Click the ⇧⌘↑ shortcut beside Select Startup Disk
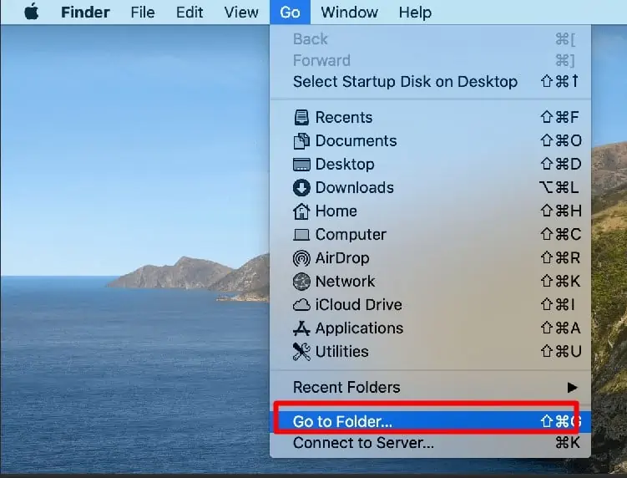627x478 pixels. 560,82
